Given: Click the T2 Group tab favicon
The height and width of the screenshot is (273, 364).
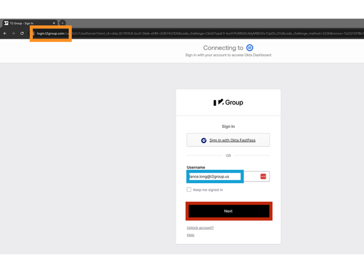Looking at the screenshot, I should tap(6, 23).
